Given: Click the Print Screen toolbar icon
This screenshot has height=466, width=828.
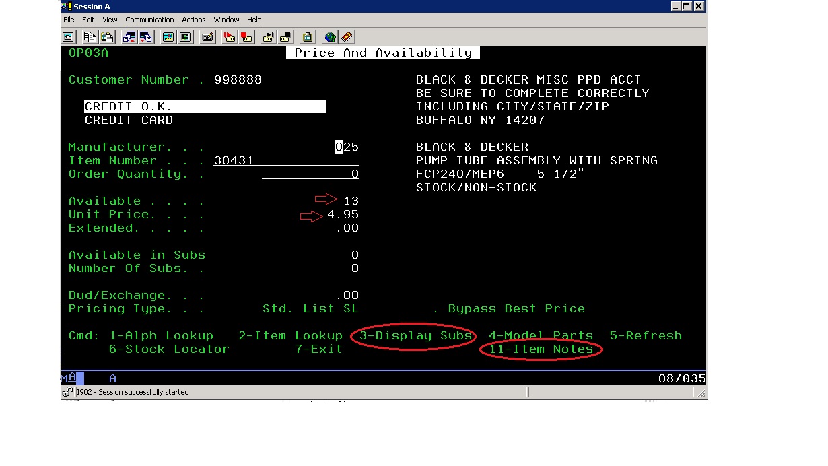Looking at the screenshot, I should point(69,37).
